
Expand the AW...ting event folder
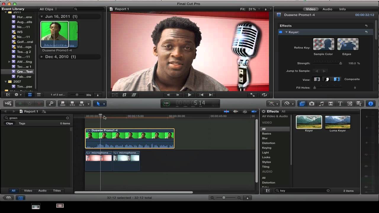9,62
